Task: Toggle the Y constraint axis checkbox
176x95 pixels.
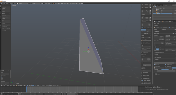Action: tap(1, 78)
